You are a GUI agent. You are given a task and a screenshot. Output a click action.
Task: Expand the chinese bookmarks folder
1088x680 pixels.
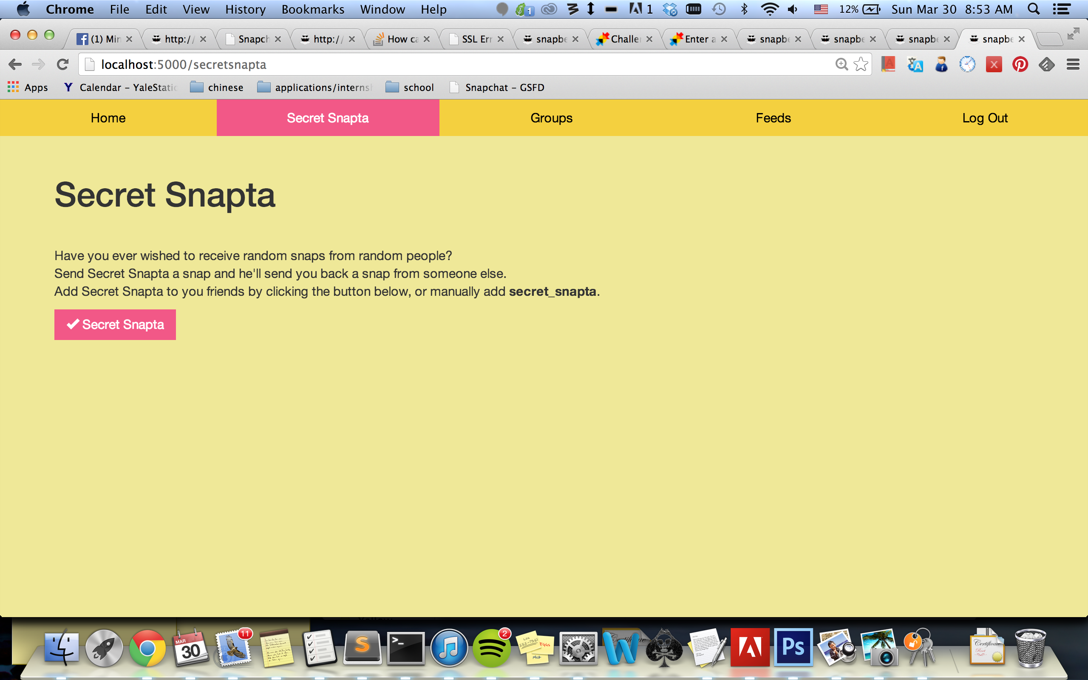[x=217, y=87]
